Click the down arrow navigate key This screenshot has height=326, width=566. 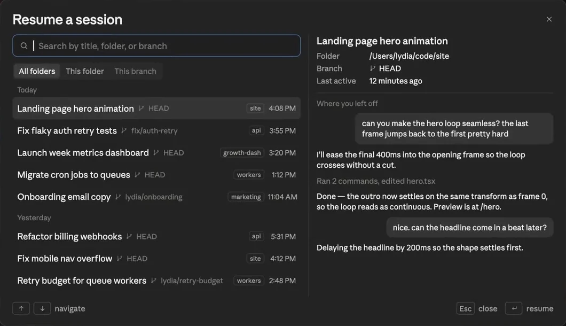coord(42,308)
